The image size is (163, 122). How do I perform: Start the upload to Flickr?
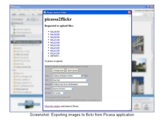coord(72,70)
